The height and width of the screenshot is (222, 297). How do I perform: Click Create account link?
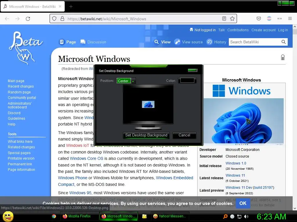click(x=263, y=30)
